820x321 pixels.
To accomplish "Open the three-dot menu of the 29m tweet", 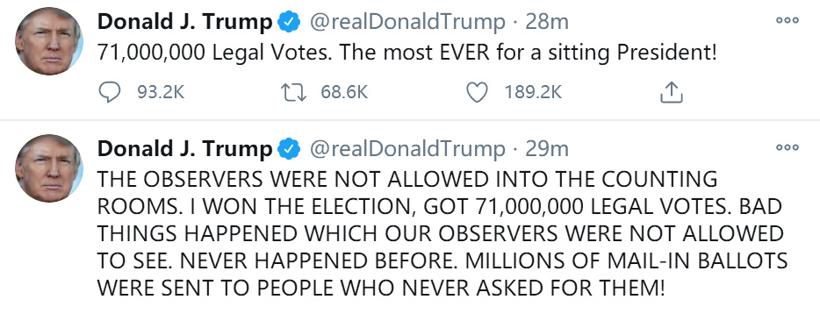I will 787,148.
